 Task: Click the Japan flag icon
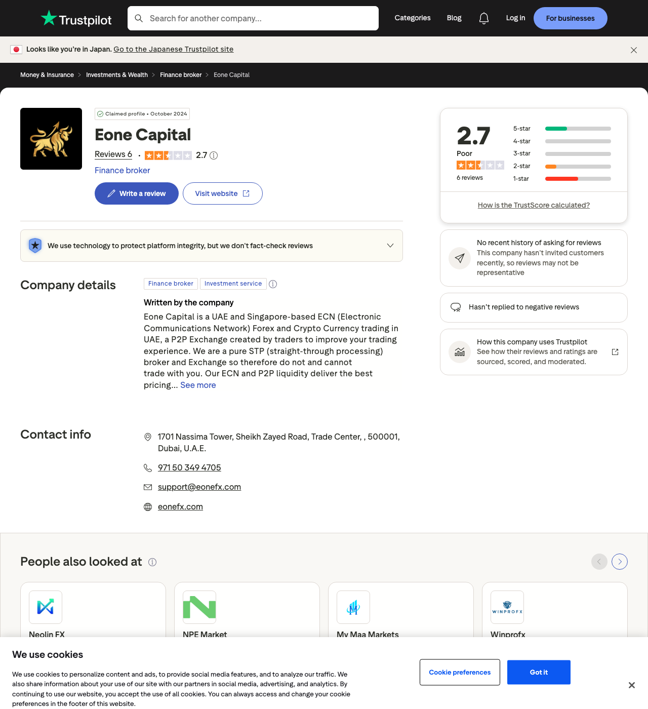(x=16, y=49)
